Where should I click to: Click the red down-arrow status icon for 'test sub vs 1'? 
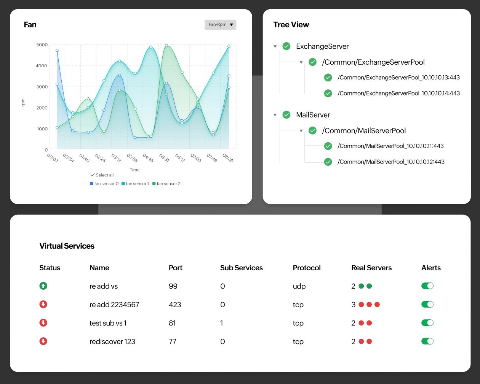pos(43,322)
